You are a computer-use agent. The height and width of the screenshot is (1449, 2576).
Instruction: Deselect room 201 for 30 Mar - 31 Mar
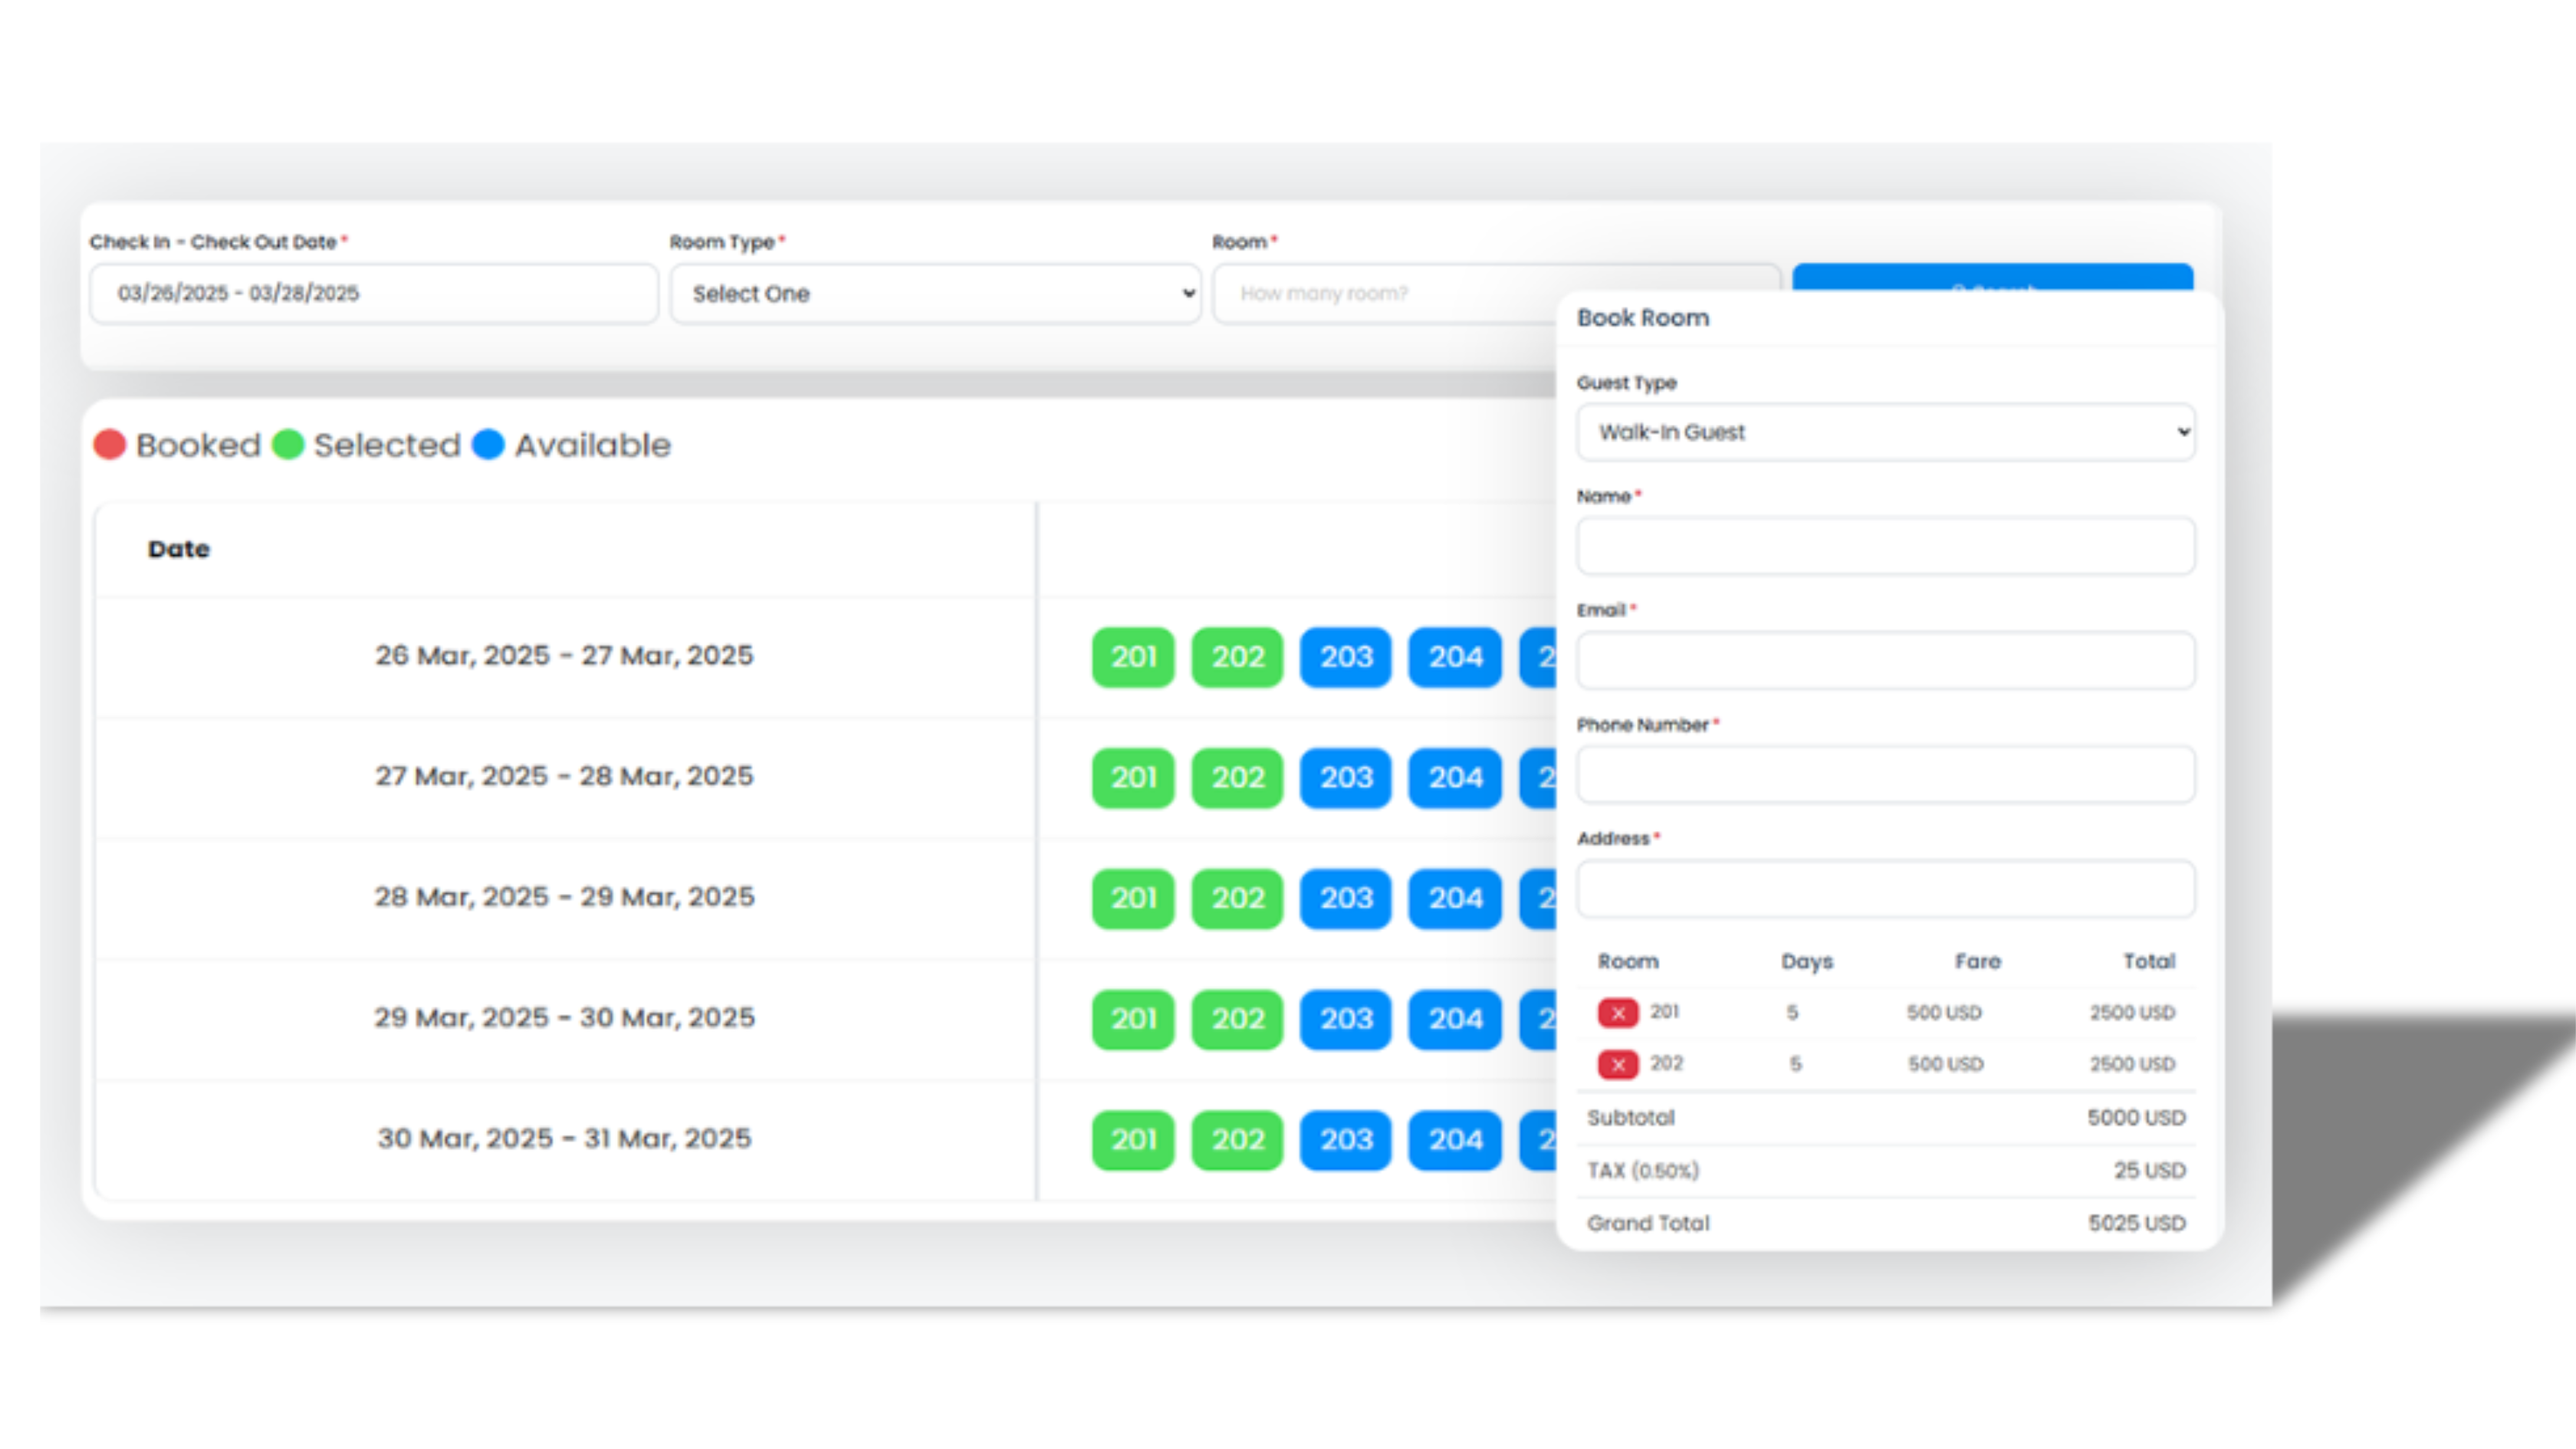[1132, 1139]
